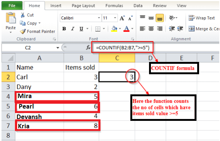
Task: Click the Paste clipboard icon
Action: [x=11, y=18]
